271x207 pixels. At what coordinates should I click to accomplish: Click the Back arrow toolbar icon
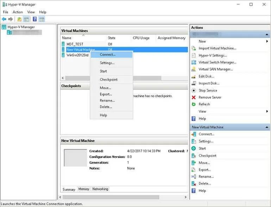[x=4, y=19]
